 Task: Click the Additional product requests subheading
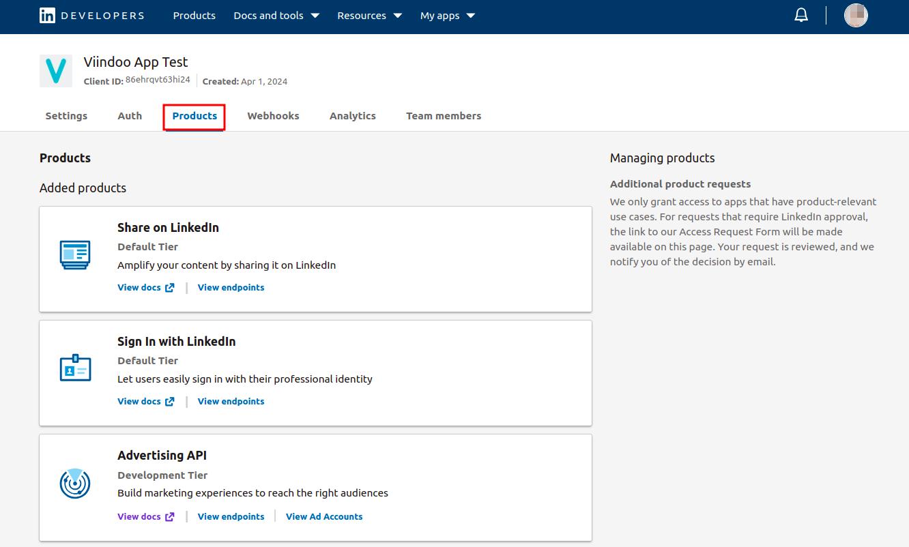(x=680, y=184)
